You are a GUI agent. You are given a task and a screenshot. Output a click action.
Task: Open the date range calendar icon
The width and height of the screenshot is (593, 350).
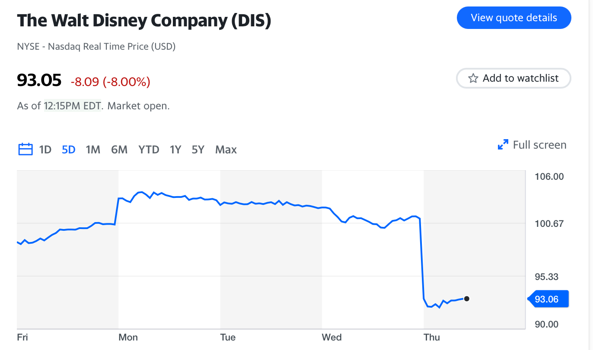(25, 149)
